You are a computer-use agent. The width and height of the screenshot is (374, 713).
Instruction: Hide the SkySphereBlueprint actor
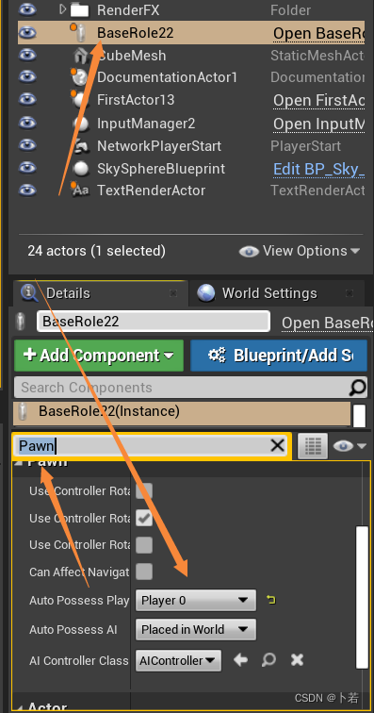[x=27, y=169]
